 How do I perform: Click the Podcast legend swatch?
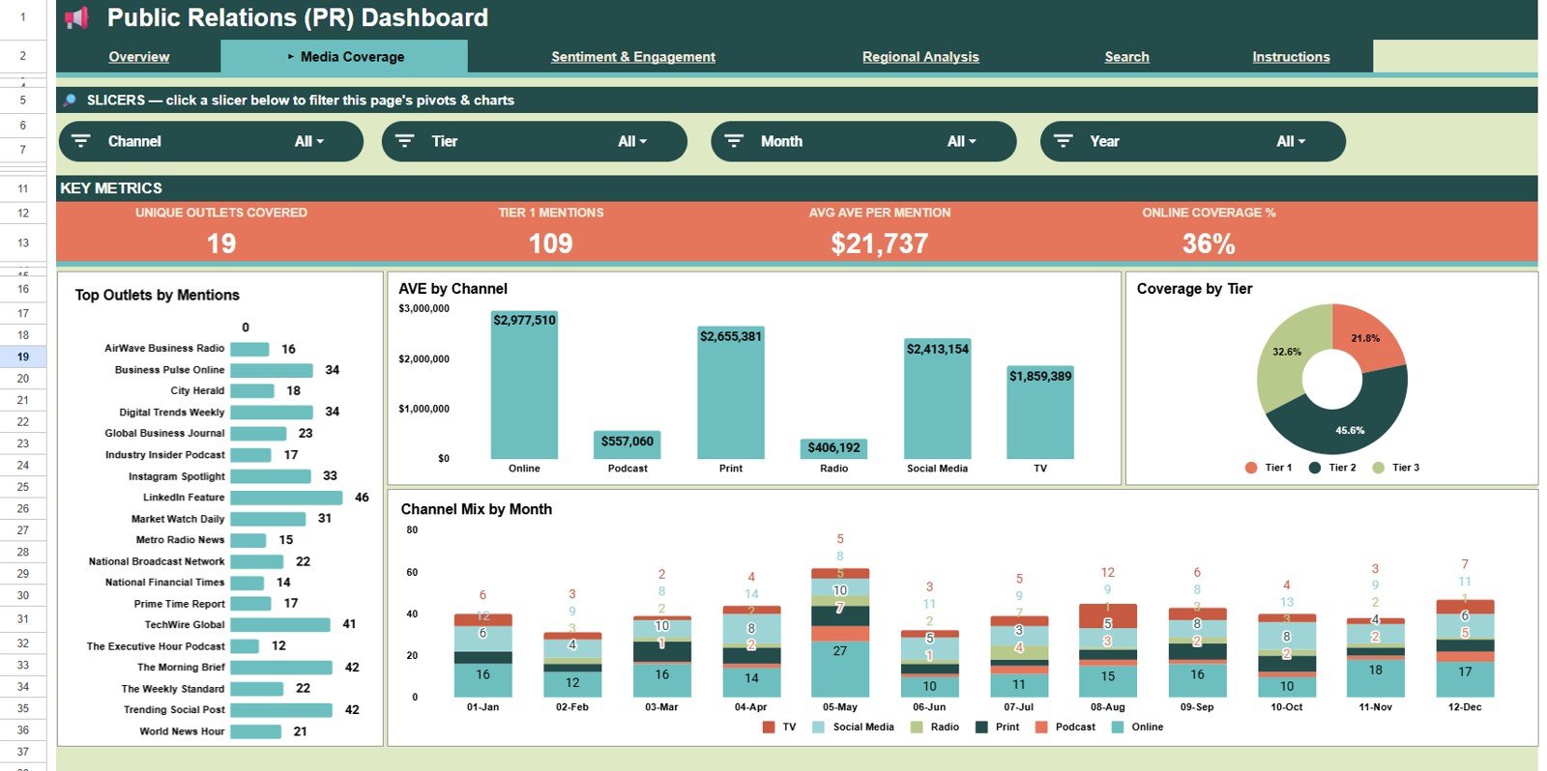click(x=1041, y=727)
